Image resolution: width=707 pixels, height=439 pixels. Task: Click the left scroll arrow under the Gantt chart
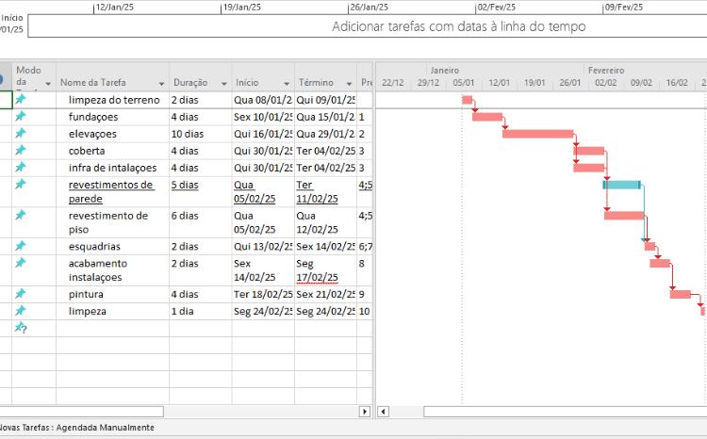pos(383,412)
